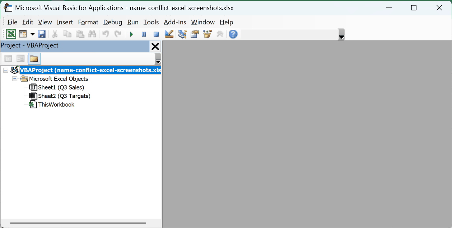
Task: Open the Add-Ins menu
Action: 175,22
